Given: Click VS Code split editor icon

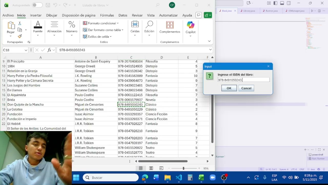Looking at the screenshot, I should click(319, 11).
